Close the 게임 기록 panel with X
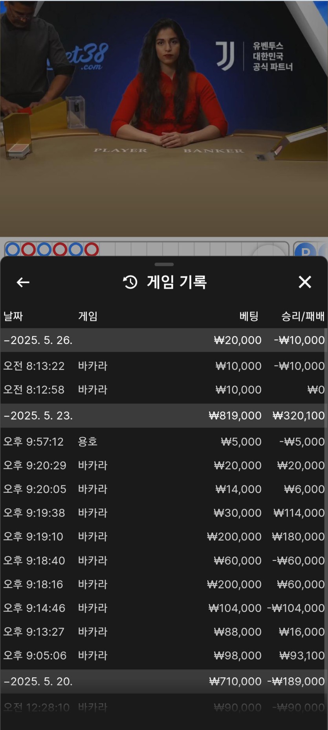Screen dimensions: 328x730 (305, 282)
